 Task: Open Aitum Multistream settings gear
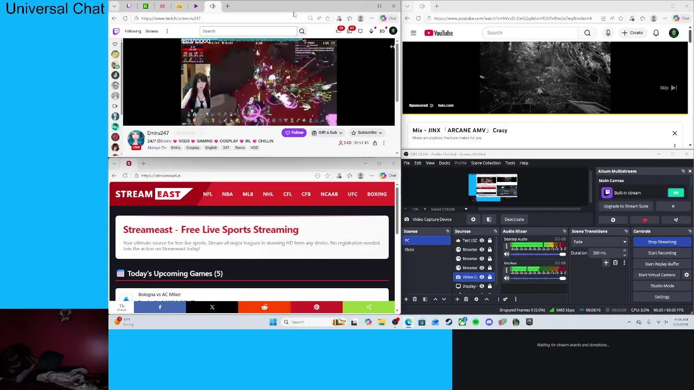pyautogui.click(x=613, y=220)
